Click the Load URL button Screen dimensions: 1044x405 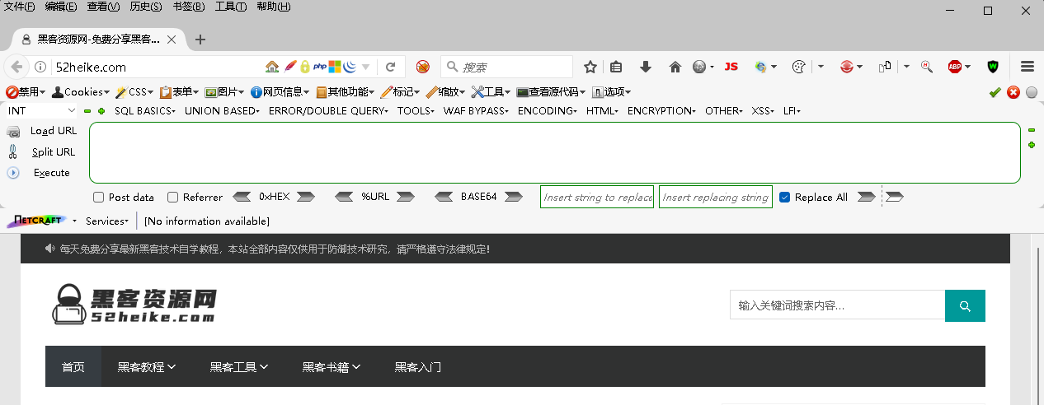[53, 130]
